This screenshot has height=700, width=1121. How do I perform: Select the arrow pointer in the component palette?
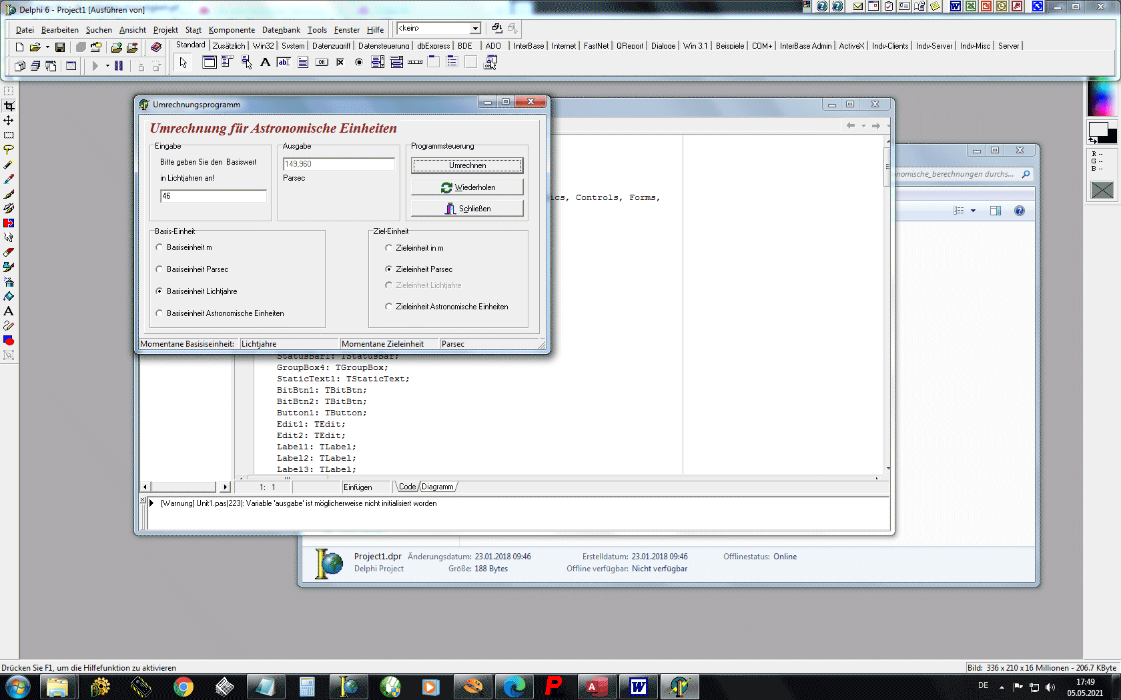pyautogui.click(x=183, y=63)
